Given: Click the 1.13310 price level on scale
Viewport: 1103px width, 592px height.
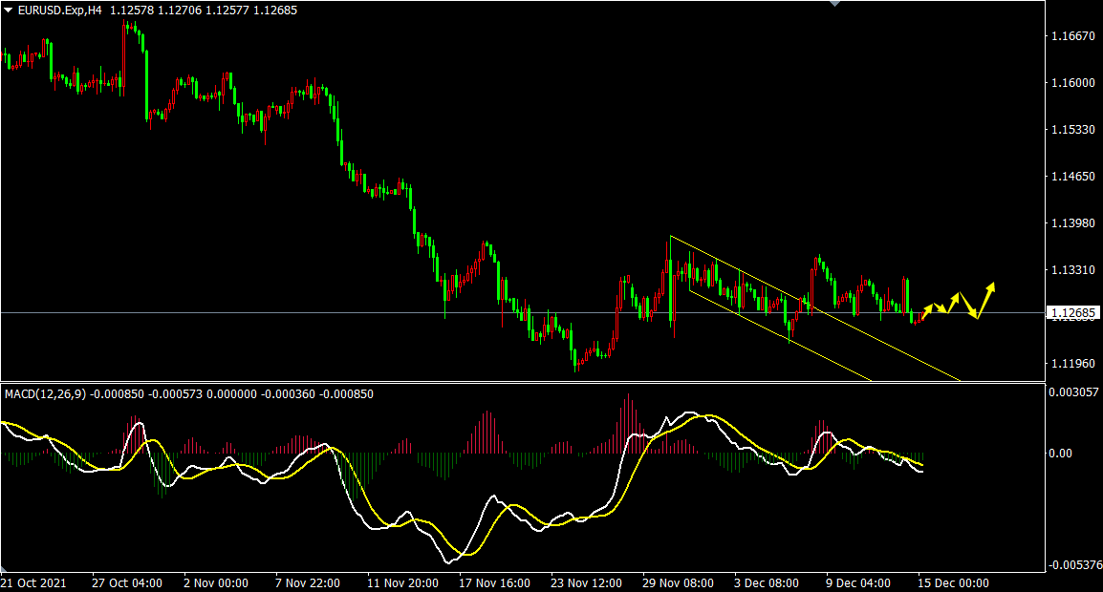Looking at the screenshot, I should pos(1071,270).
